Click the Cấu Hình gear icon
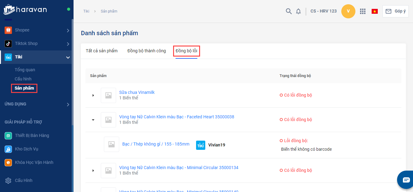The height and width of the screenshot is (192, 413). (x=8, y=180)
